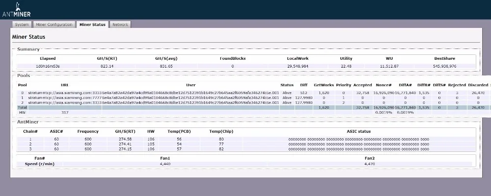Click the User column header in Pools

tap(191, 85)
